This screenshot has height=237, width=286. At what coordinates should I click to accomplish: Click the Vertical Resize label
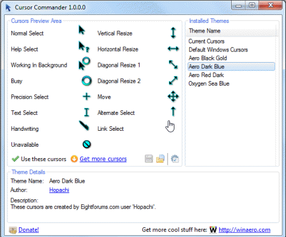115,33
